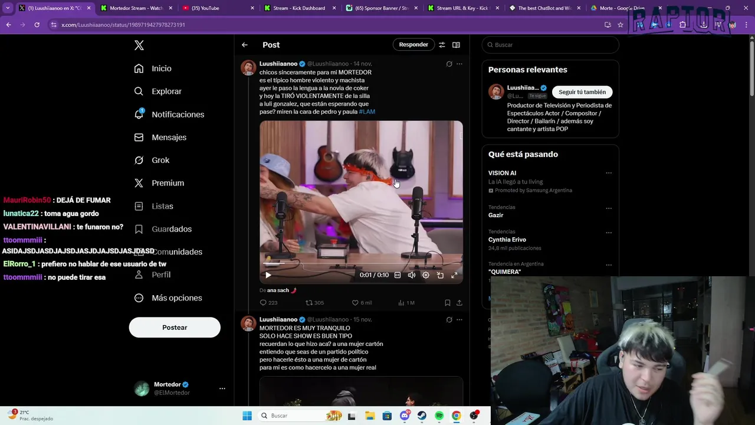Reload the page in browser toolbar

(37, 25)
